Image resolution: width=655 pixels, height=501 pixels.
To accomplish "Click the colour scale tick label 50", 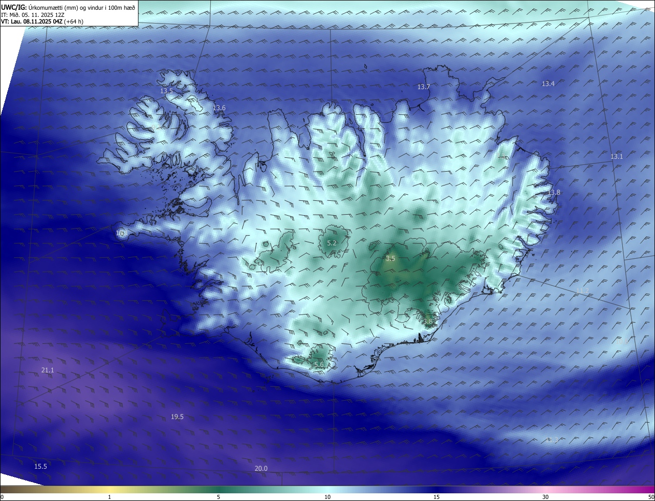I will (651, 497).
